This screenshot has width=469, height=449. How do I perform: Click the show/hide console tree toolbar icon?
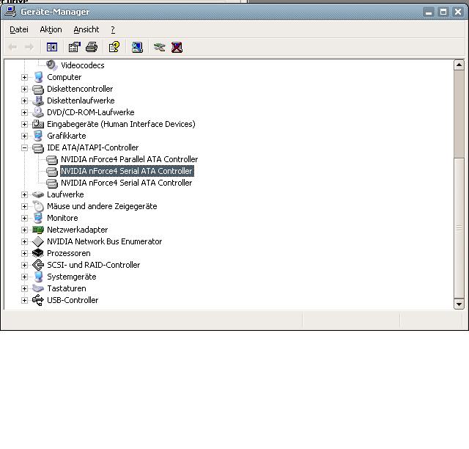pyautogui.click(x=52, y=47)
